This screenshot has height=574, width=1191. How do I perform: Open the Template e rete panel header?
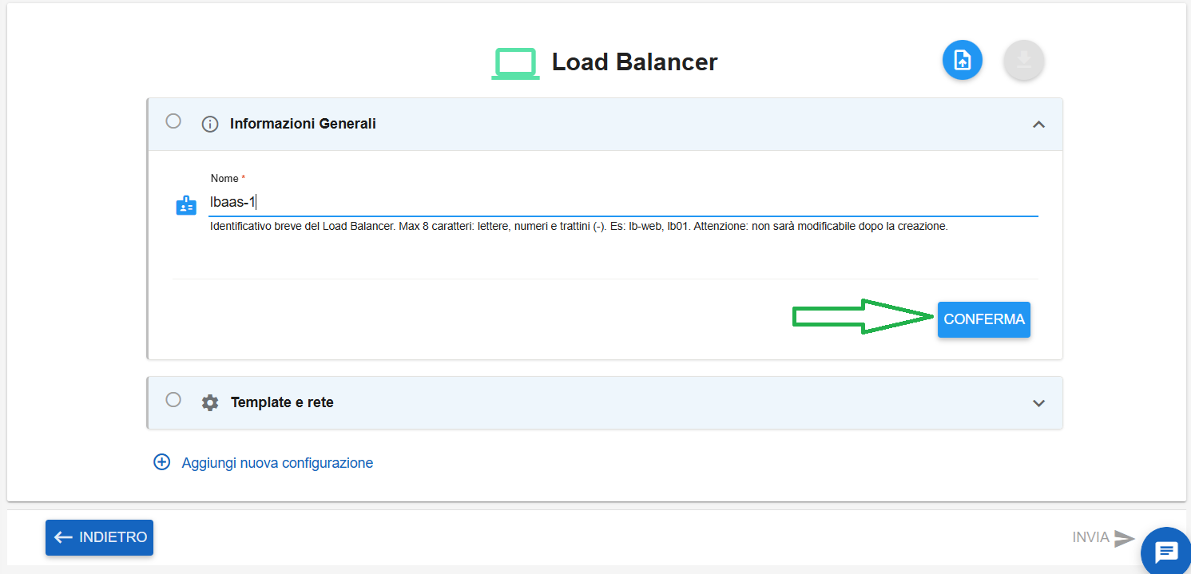pyautogui.click(x=605, y=402)
